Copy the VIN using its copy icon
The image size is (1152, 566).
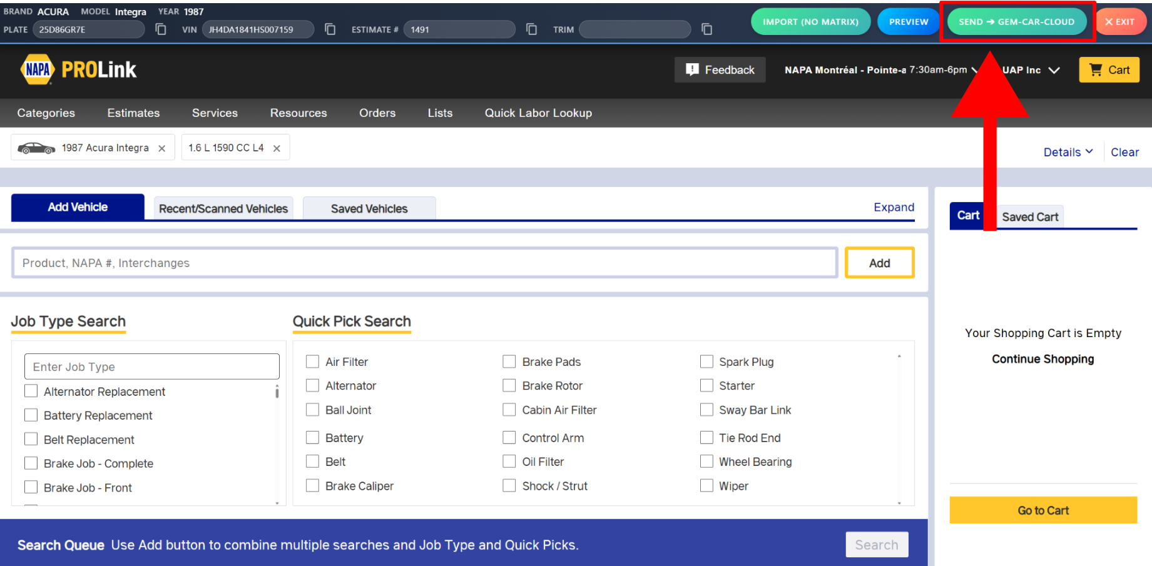point(330,29)
